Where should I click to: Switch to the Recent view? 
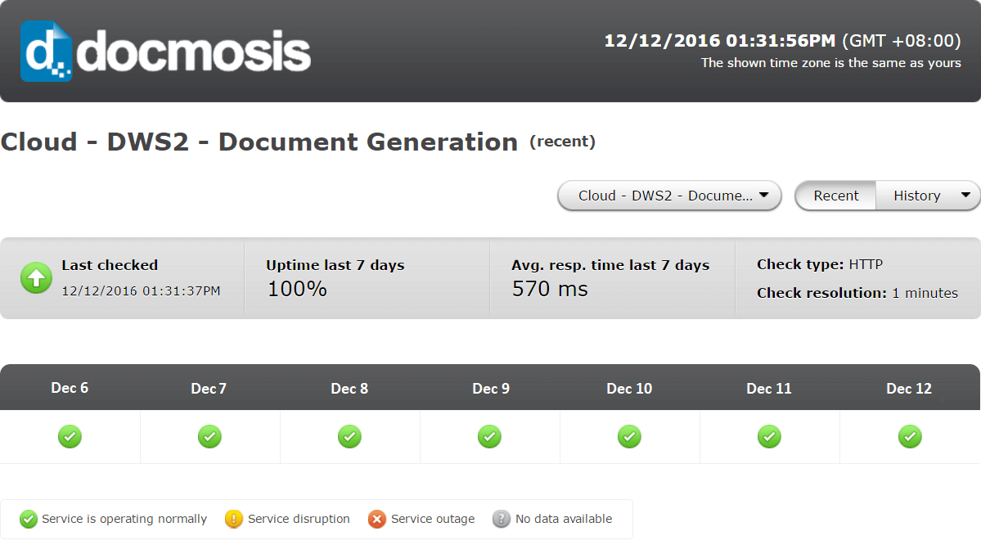point(836,196)
